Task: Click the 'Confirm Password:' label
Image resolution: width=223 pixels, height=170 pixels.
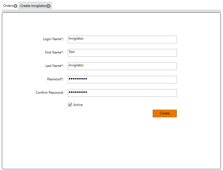Action: click(50, 93)
